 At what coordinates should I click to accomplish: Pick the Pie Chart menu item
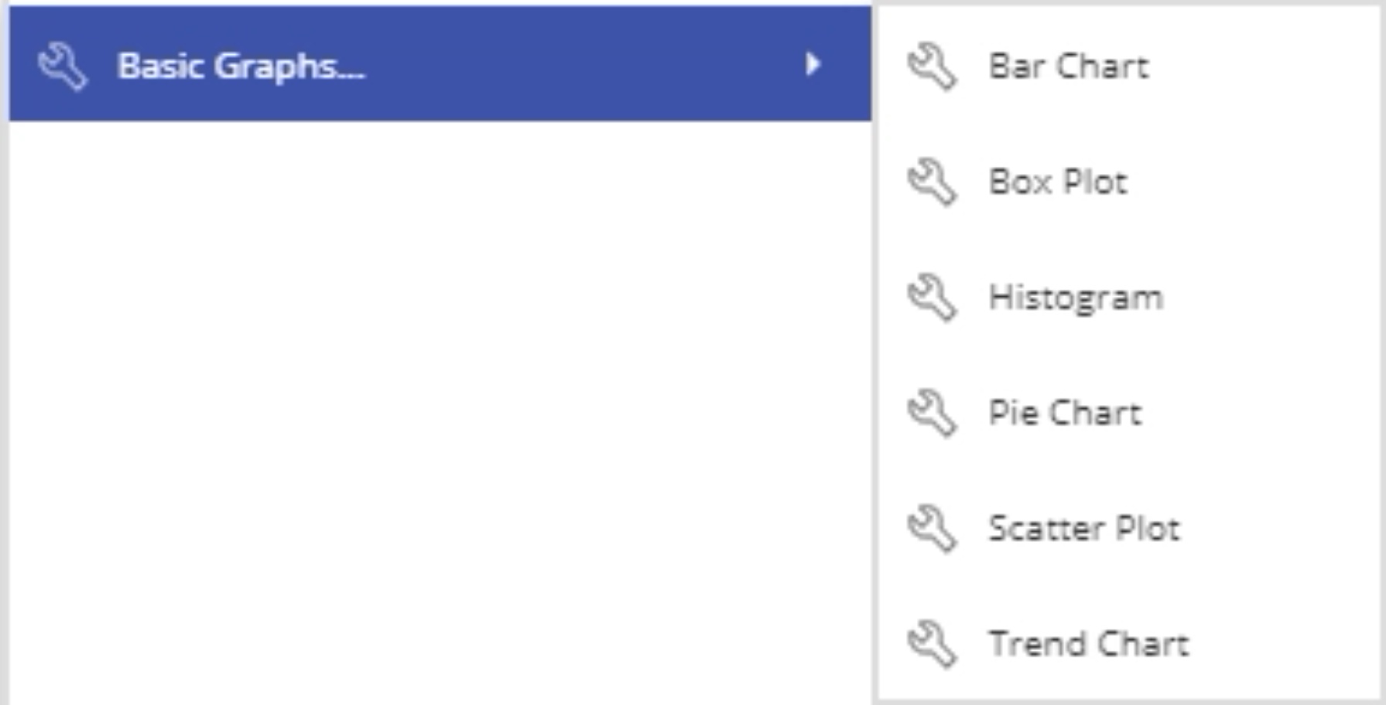1128,413
